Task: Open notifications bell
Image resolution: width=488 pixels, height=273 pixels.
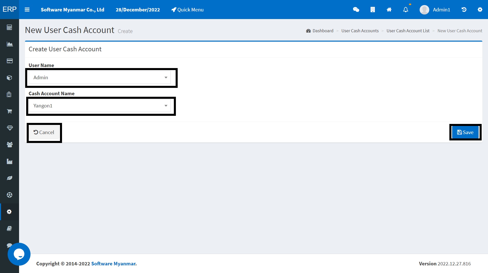Action: click(x=406, y=10)
